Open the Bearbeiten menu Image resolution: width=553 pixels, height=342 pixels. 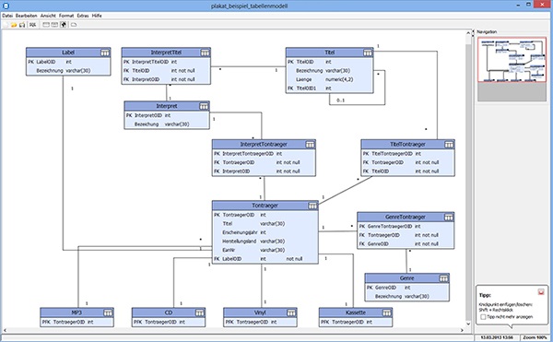click(x=26, y=16)
